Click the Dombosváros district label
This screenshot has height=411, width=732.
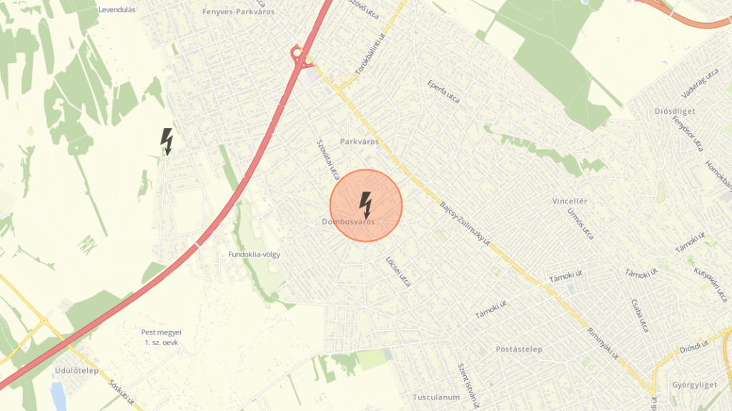pos(348,222)
